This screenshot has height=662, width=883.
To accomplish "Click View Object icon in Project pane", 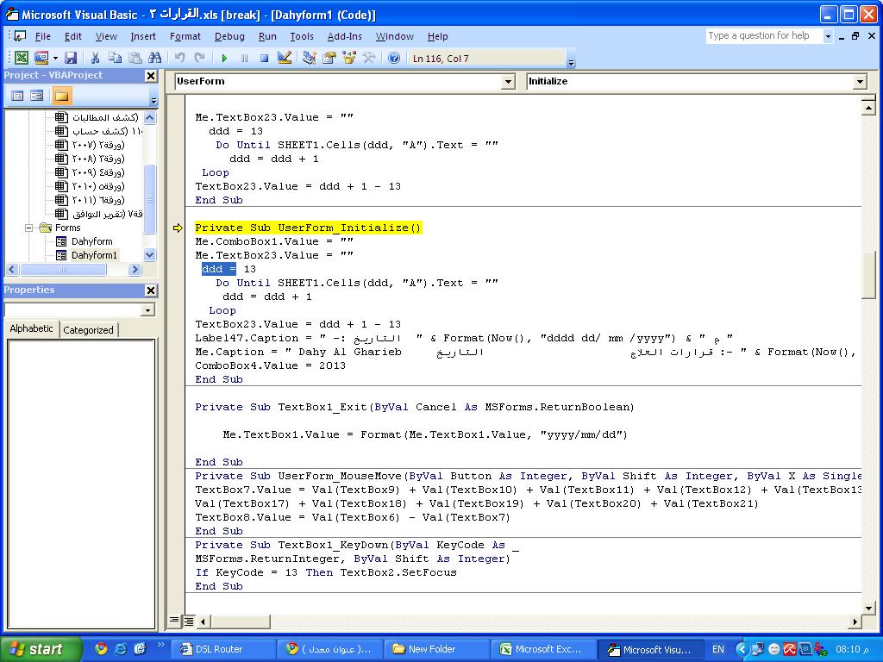I will point(37,96).
